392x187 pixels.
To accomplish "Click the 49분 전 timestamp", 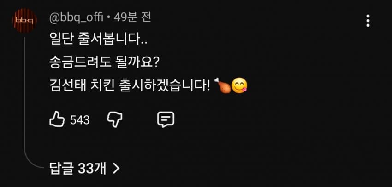I will (x=132, y=17).
